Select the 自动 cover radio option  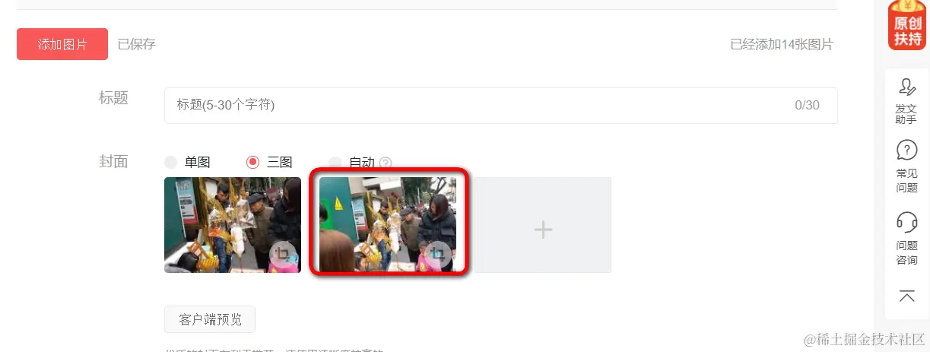[335, 162]
